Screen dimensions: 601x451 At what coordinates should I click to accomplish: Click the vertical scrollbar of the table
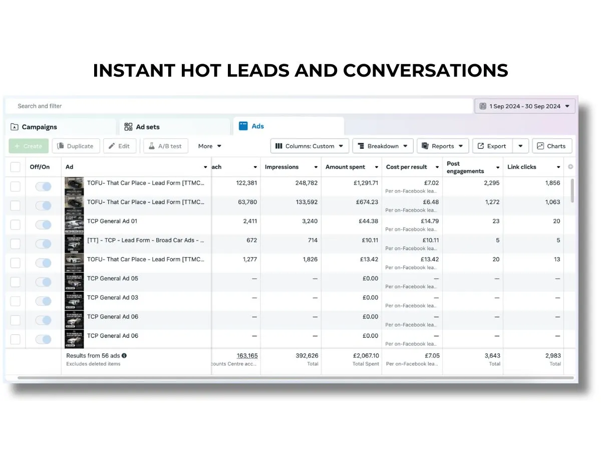tap(572, 190)
